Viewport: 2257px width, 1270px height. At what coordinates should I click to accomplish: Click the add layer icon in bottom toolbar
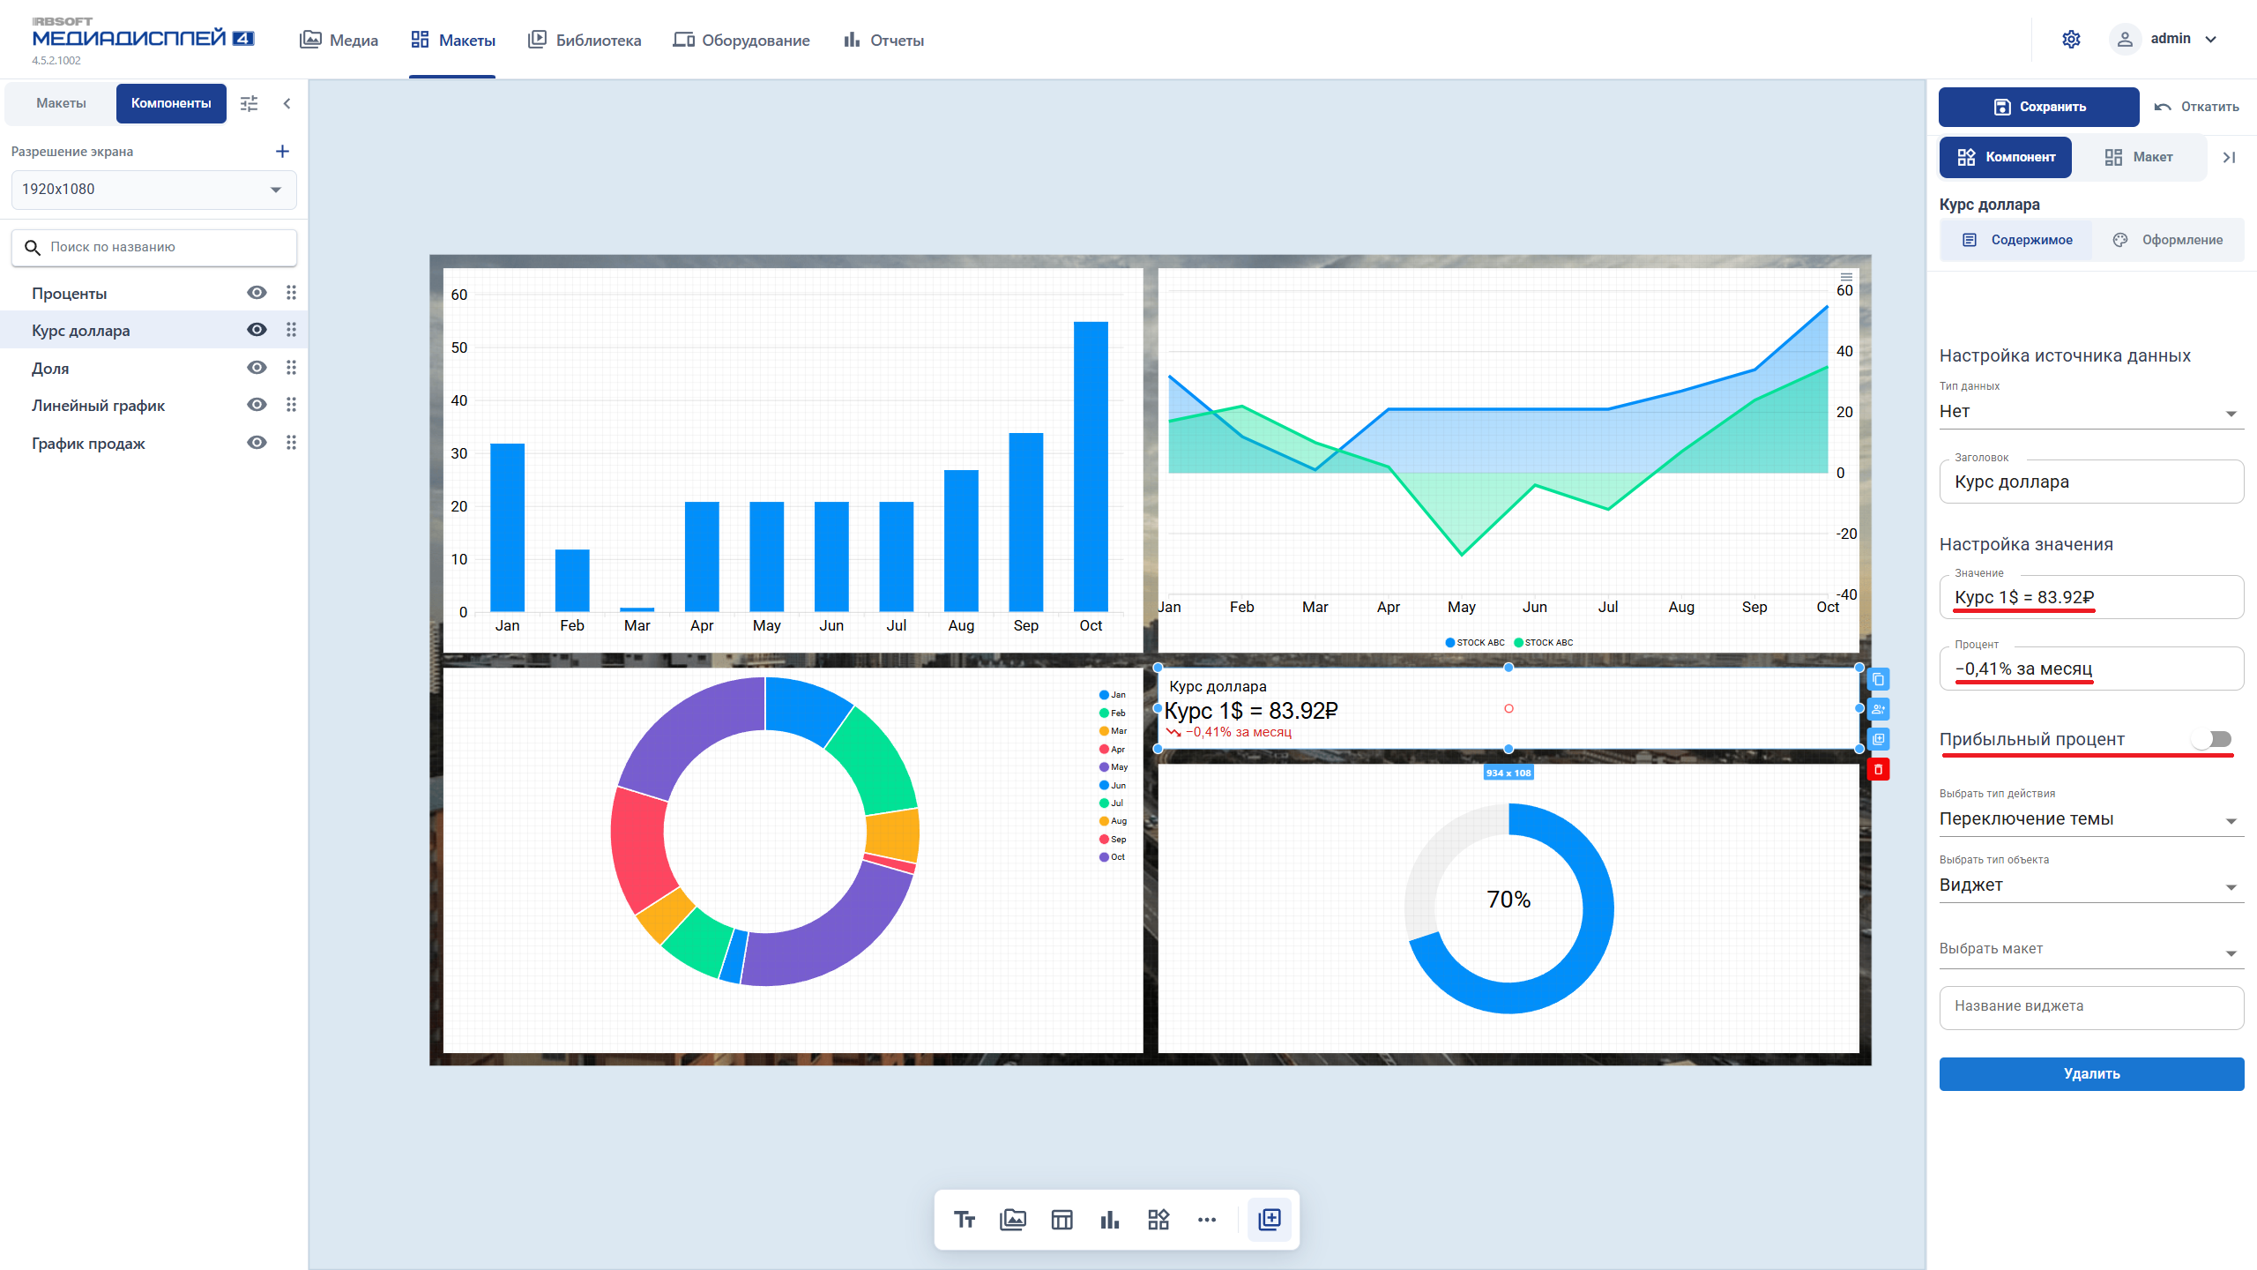click(1270, 1220)
